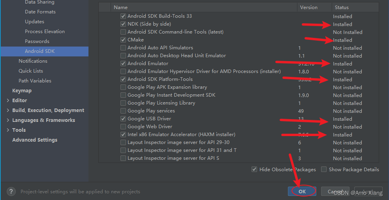
Task: Enable Show Package Details checkbox
Action: tap(324, 169)
